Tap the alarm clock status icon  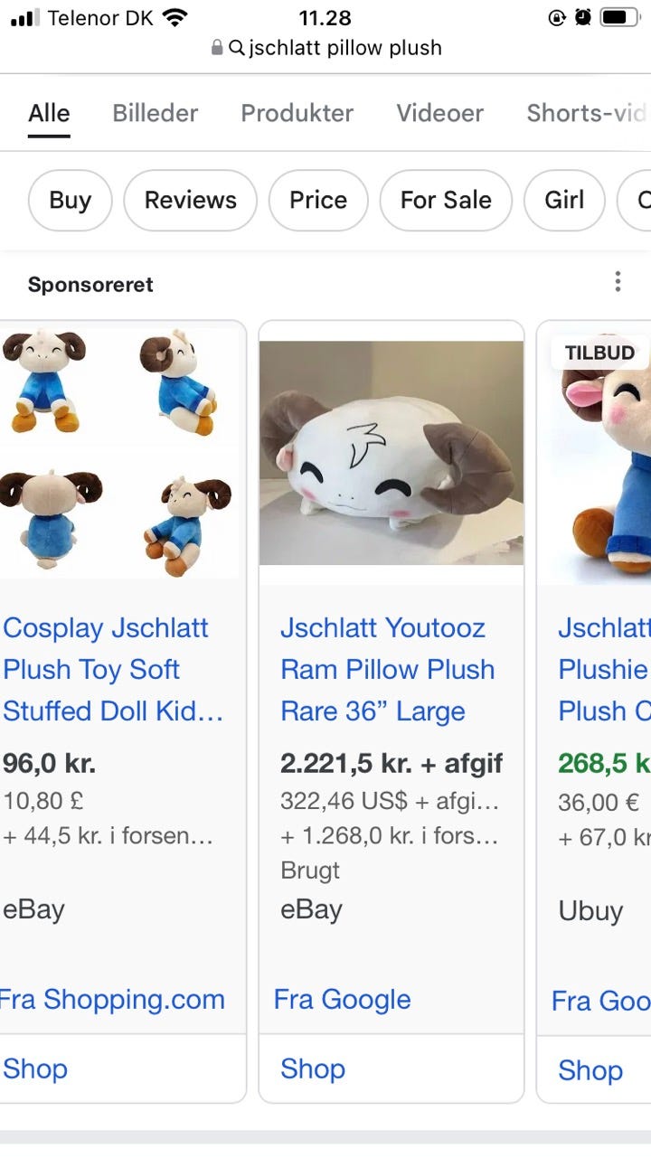583,17
